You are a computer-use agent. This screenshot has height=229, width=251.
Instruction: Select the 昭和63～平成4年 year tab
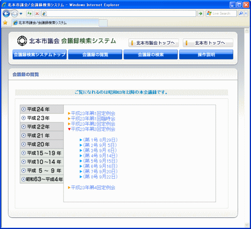point(42,179)
